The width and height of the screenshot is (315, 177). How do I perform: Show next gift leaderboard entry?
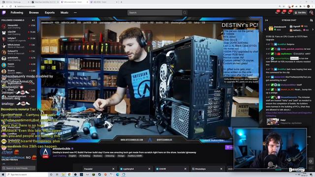(x=313, y=29)
